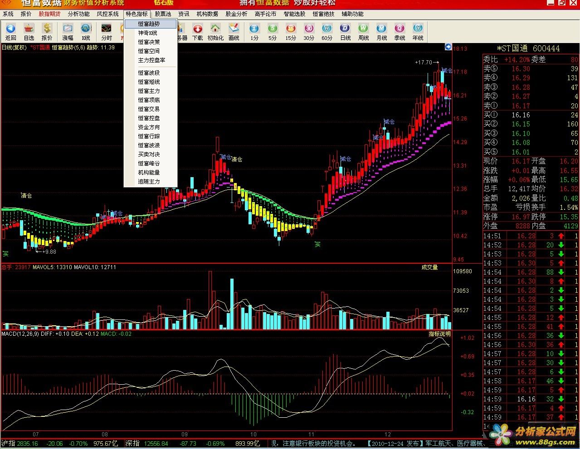Viewport: 580px width, 449px height.
Task: Select the 资金方向 indicator
Action: (151, 127)
